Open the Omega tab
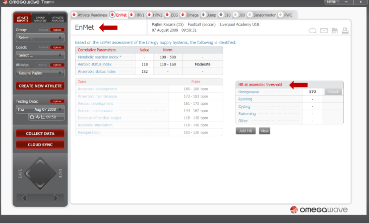 (x=193, y=15)
